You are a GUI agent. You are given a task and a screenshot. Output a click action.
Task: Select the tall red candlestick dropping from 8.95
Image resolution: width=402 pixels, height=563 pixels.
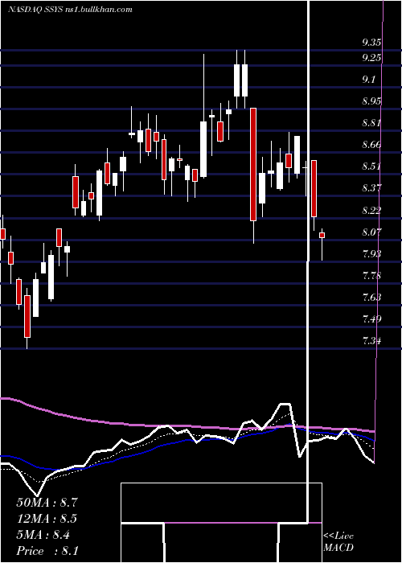coord(253,164)
